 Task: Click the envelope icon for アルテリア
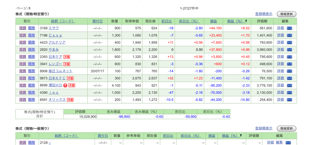click(289, 42)
